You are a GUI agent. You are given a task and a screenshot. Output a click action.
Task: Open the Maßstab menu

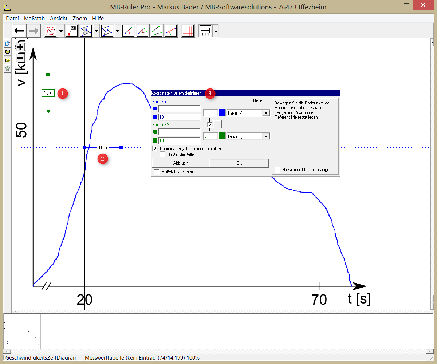[34, 18]
